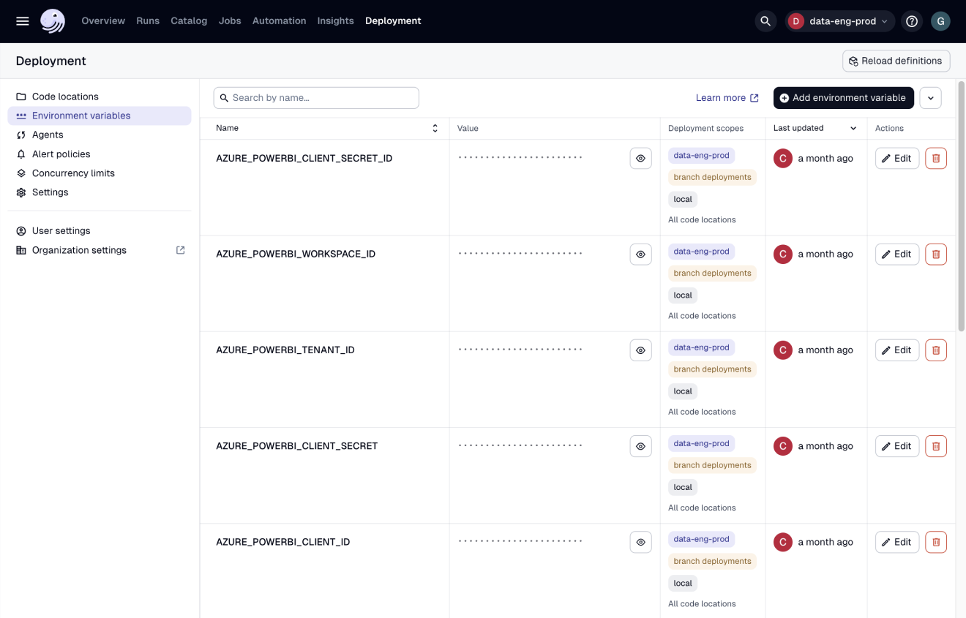Delete AZURE_POWERBI_TENANT_ID with the trash icon
966x618 pixels.
[935, 350]
